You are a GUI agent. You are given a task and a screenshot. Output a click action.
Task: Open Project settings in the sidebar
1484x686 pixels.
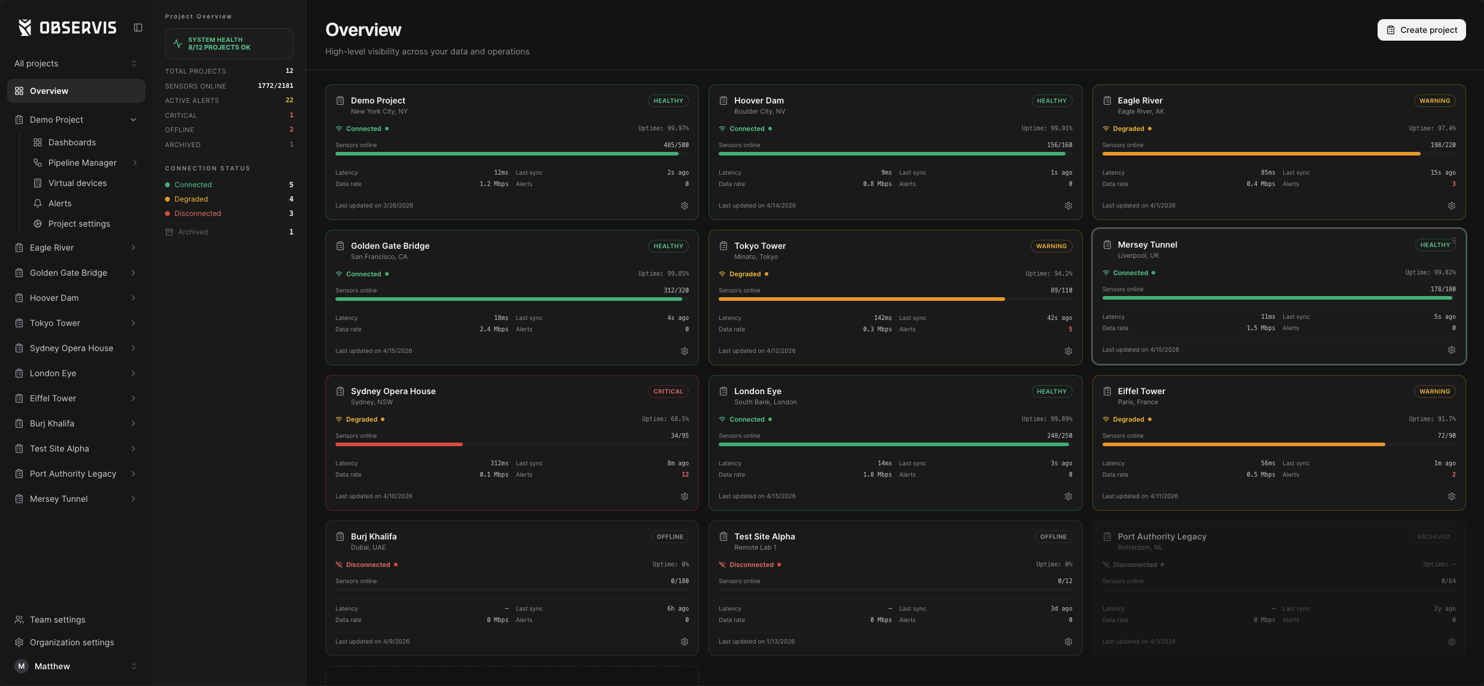(79, 224)
